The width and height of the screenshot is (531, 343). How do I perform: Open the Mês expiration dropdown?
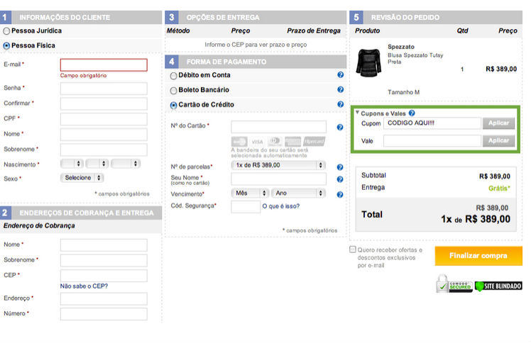tap(250, 193)
